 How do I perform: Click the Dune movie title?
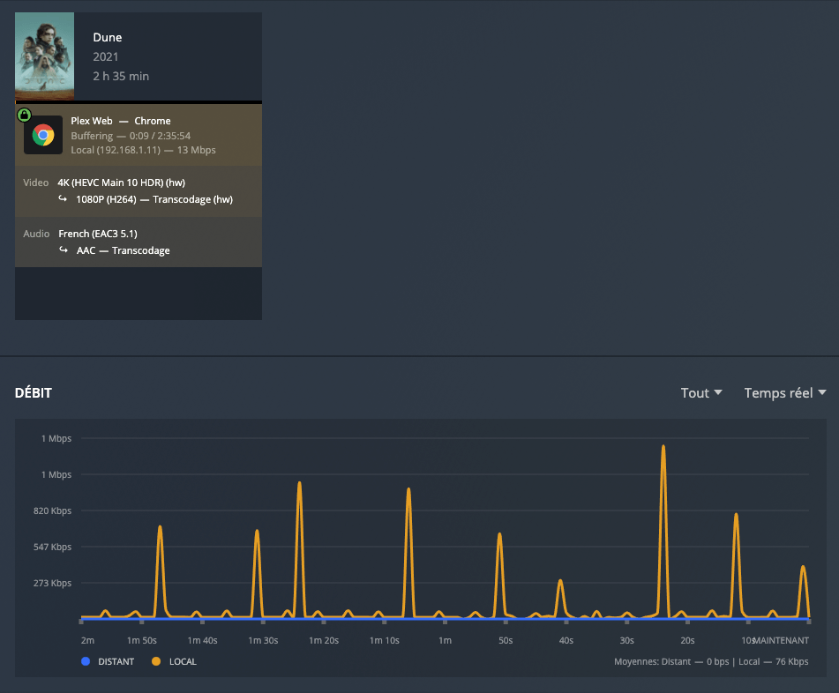(108, 37)
